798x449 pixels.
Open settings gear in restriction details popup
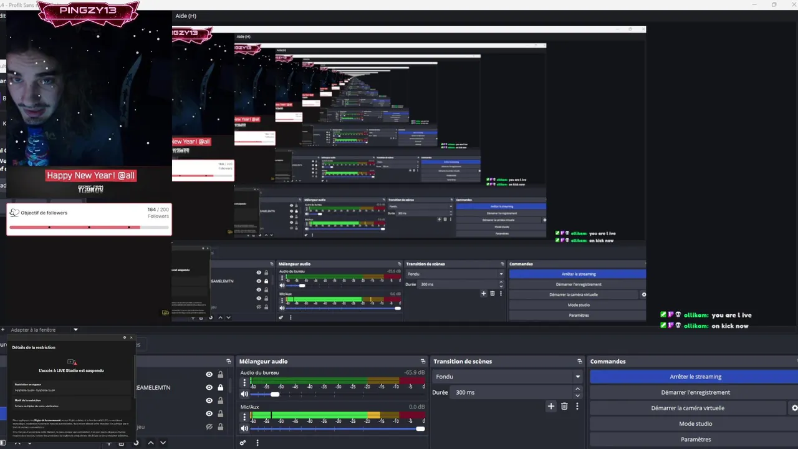[124, 337]
